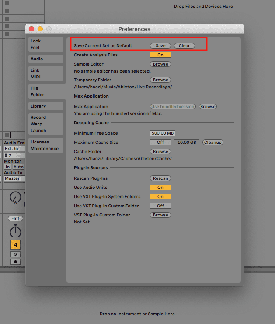Open the Record Warp Launch tab
The height and width of the screenshot is (324, 275).
[x=45, y=124]
